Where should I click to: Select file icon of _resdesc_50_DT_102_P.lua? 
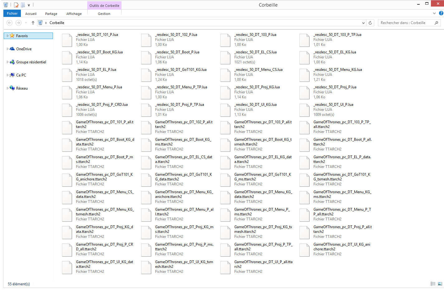coord(146,40)
